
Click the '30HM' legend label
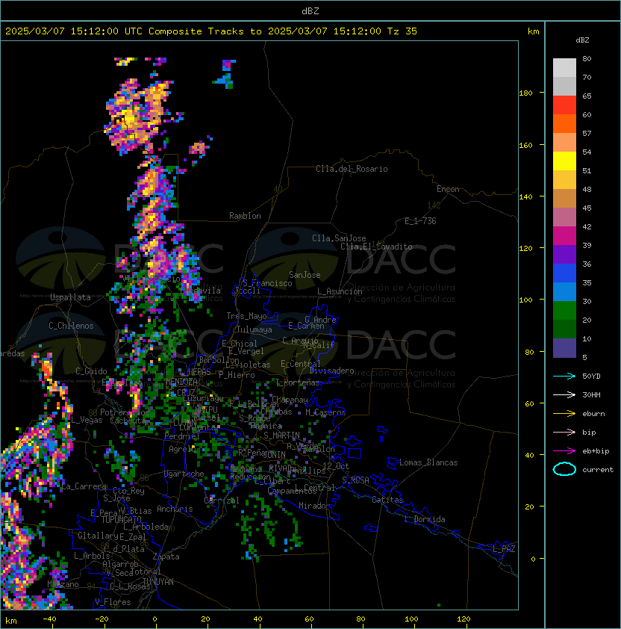pyautogui.click(x=591, y=394)
